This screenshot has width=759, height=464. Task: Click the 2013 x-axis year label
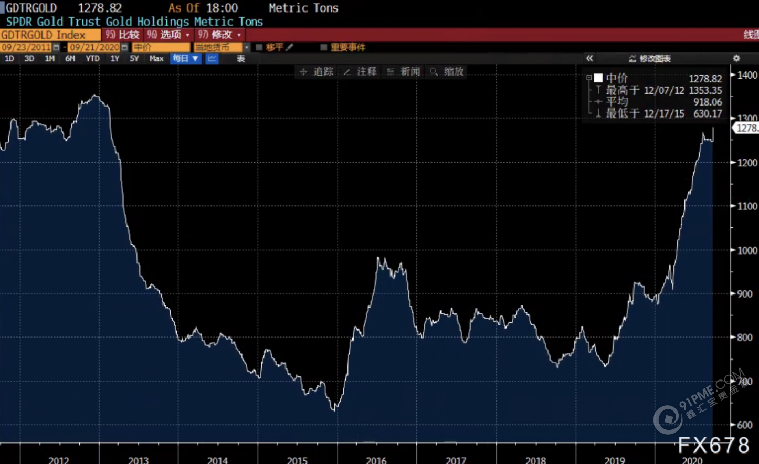click(x=139, y=460)
